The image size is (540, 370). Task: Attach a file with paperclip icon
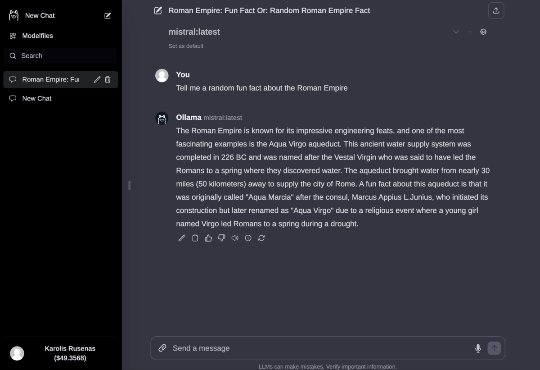[162, 348]
